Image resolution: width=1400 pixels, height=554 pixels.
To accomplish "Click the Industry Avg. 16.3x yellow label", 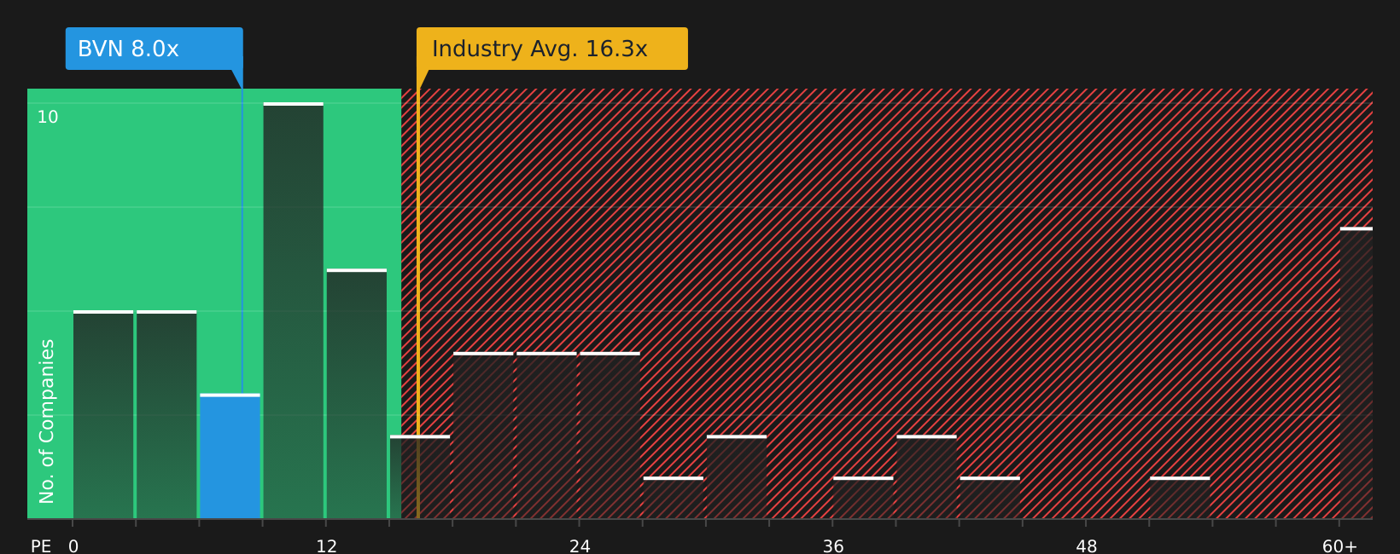I will [552, 49].
